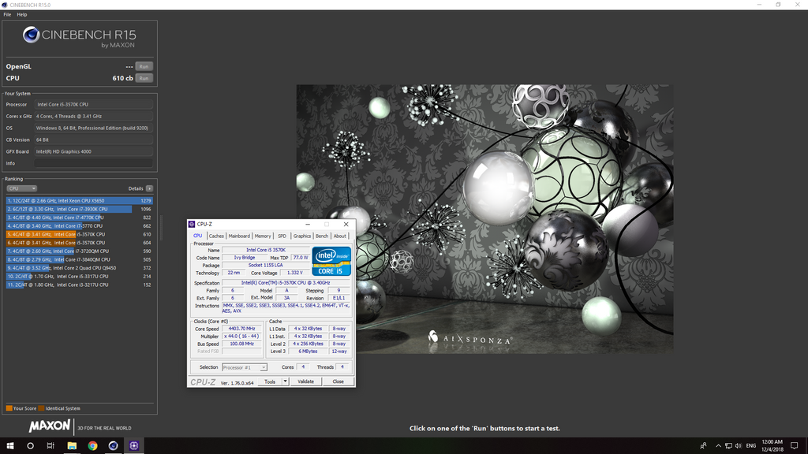
Task: Run the CPU benchmark test
Action: coord(144,78)
